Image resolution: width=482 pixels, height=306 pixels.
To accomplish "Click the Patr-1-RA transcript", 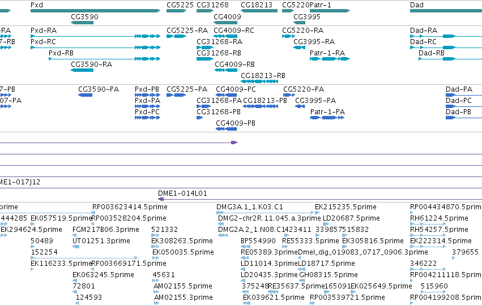I will pyautogui.click(x=330, y=59).
